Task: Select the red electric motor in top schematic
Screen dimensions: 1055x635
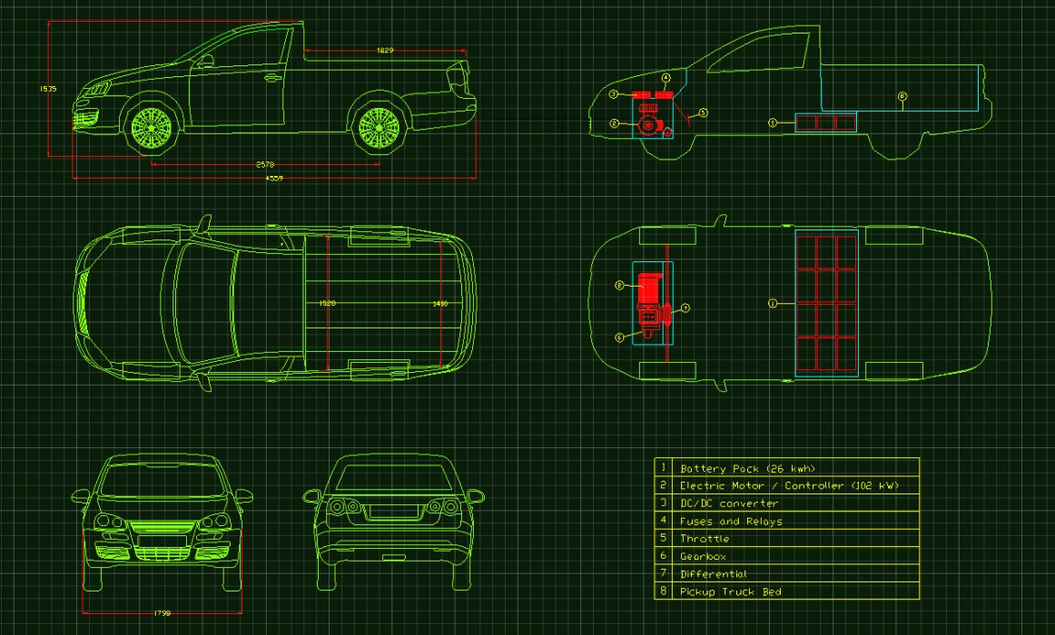Action: [648, 288]
